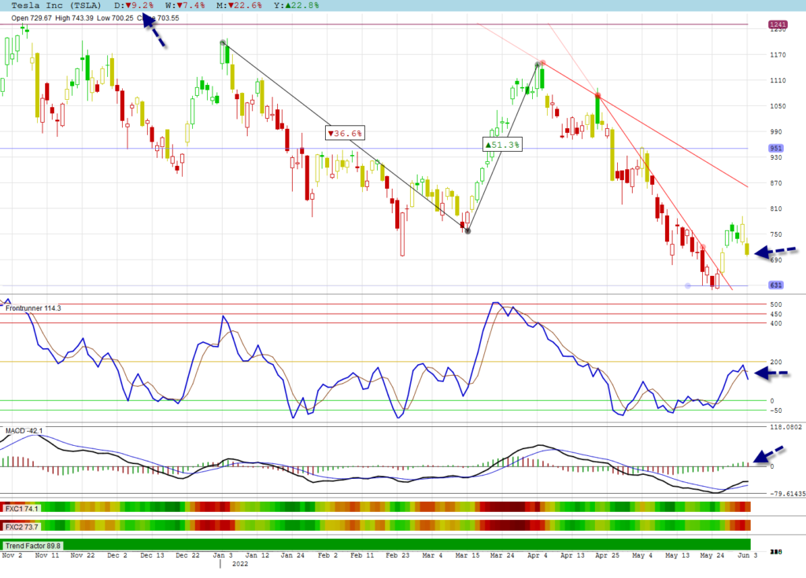Click the Low 700.25 readout
This screenshot has height=578, width=806.
click(115, 18)
